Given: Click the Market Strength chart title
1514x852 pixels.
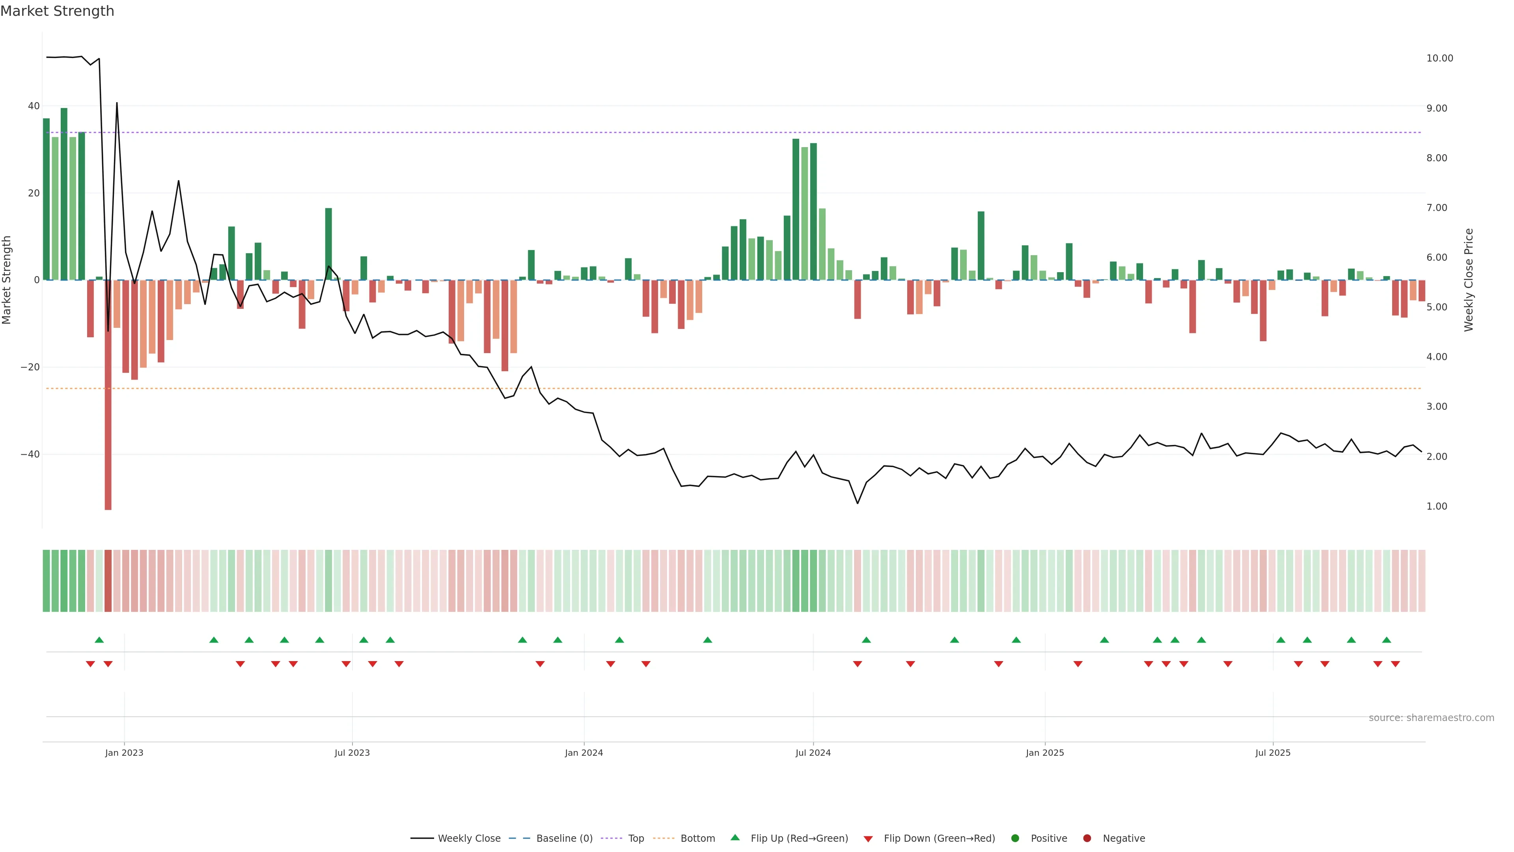Looking at the screenshot, I should click(57, 11).
